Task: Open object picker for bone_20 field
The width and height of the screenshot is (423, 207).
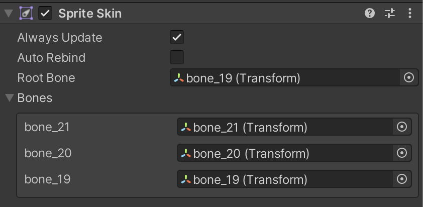Action: tap(401, 153)
